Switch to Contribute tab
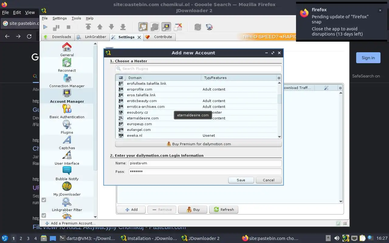 pyautogui.click(x=159, y=37)
